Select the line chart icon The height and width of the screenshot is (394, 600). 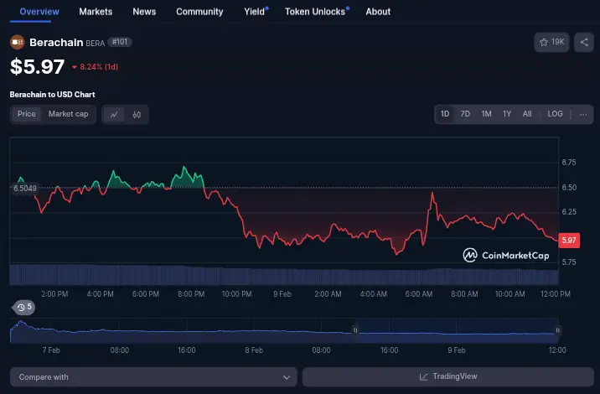(x=114, y=115)
